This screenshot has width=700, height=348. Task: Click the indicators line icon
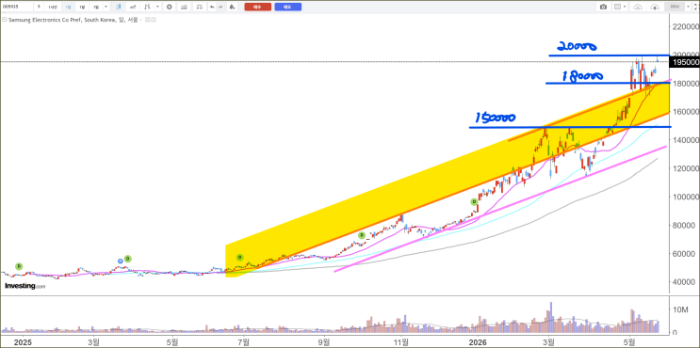coord(133,7)
